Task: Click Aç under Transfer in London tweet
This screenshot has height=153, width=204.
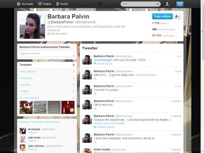Action: click(95, 94)
